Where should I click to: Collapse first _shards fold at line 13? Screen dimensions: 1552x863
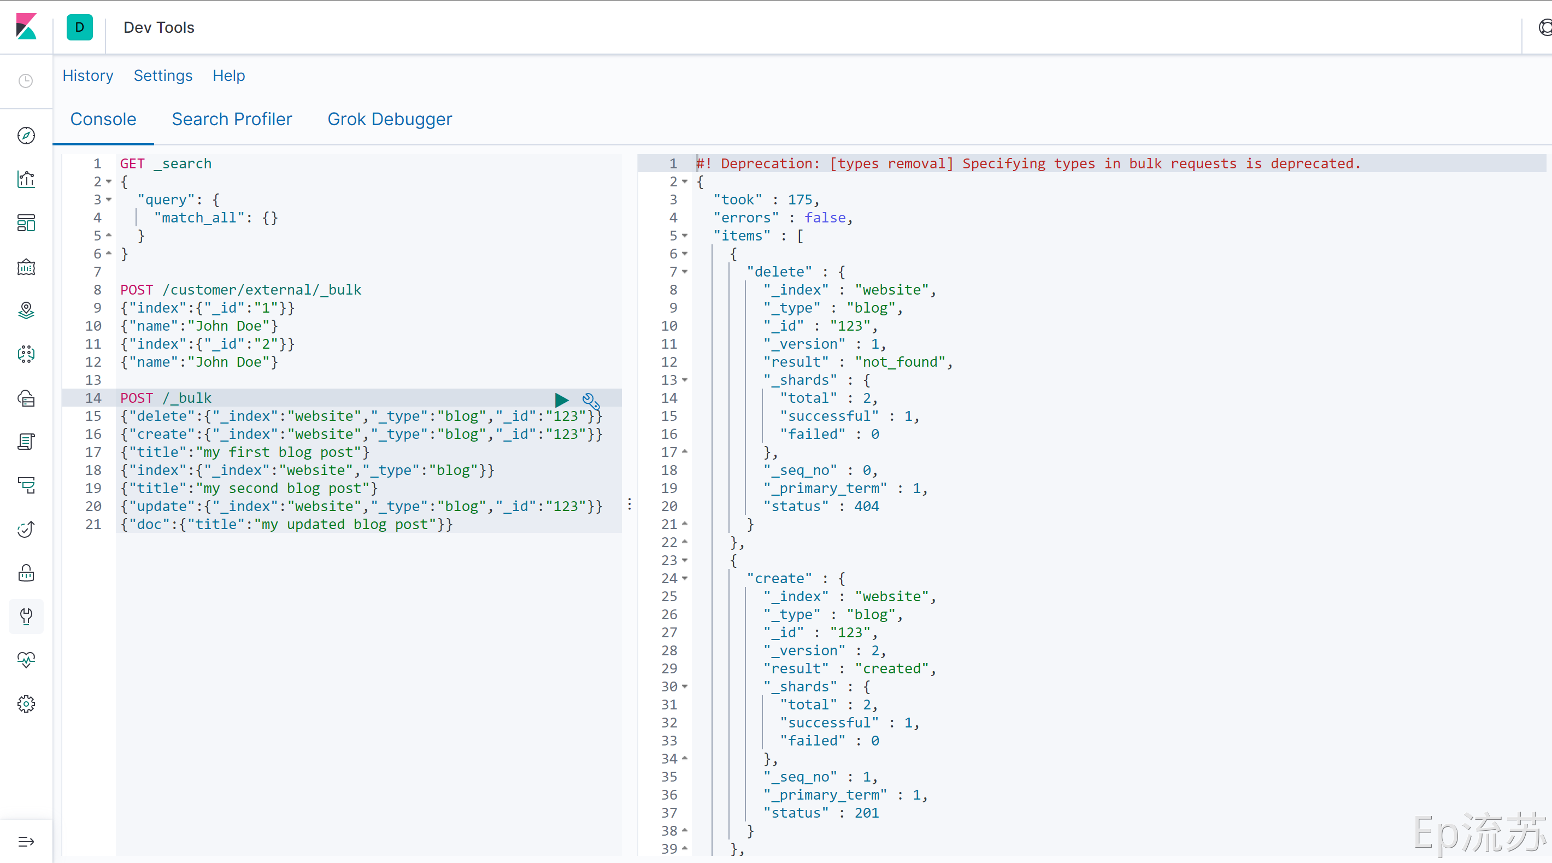click(684, 380)
